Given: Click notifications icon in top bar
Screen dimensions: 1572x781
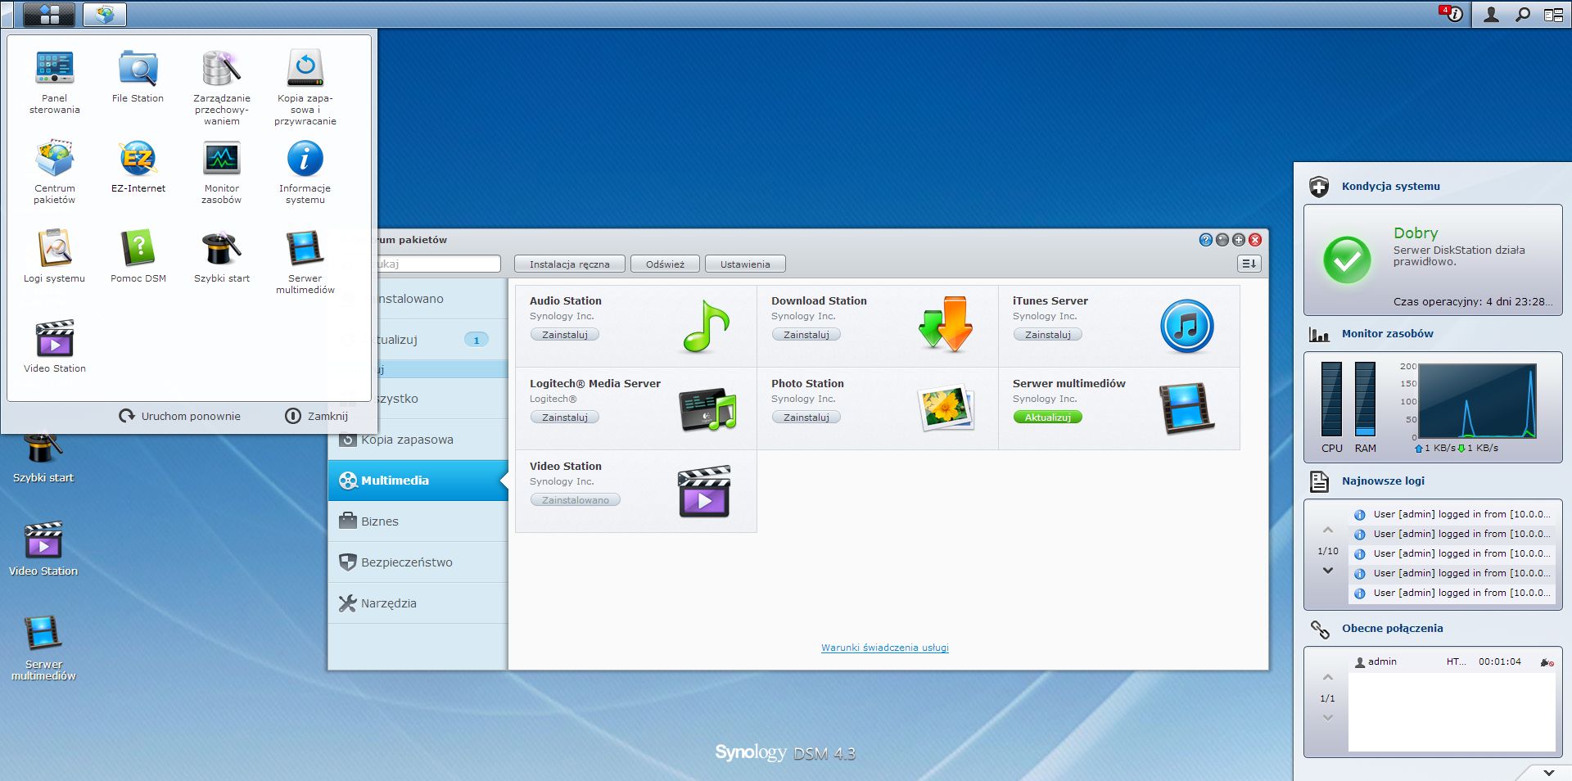Looking at the screenshot, I should 1451,14.
